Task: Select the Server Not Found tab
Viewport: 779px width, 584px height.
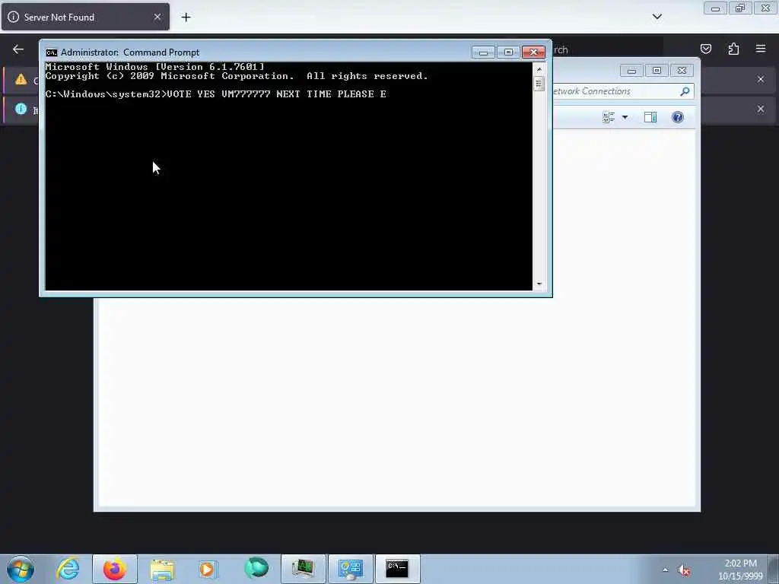Action: [85, 17]
